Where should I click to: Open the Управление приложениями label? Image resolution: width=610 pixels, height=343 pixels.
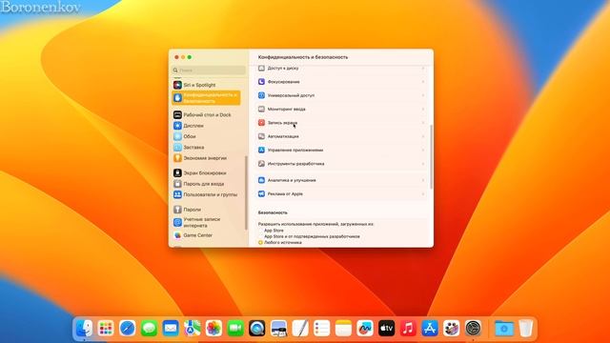[x=295, y=151]
